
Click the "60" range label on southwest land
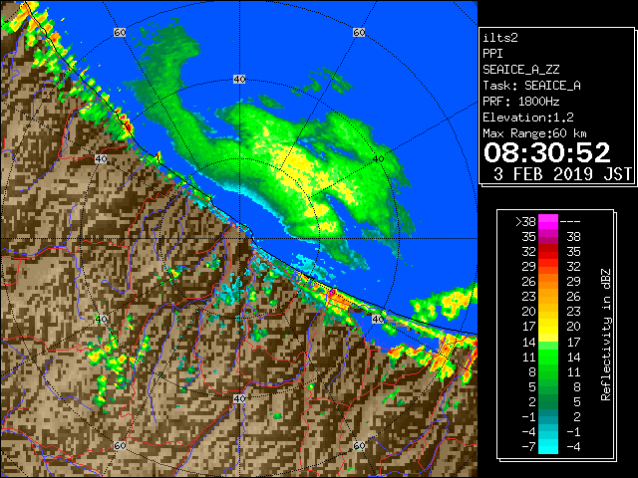pos(120,445)
